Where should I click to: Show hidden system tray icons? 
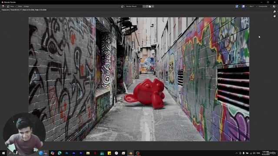236,153
